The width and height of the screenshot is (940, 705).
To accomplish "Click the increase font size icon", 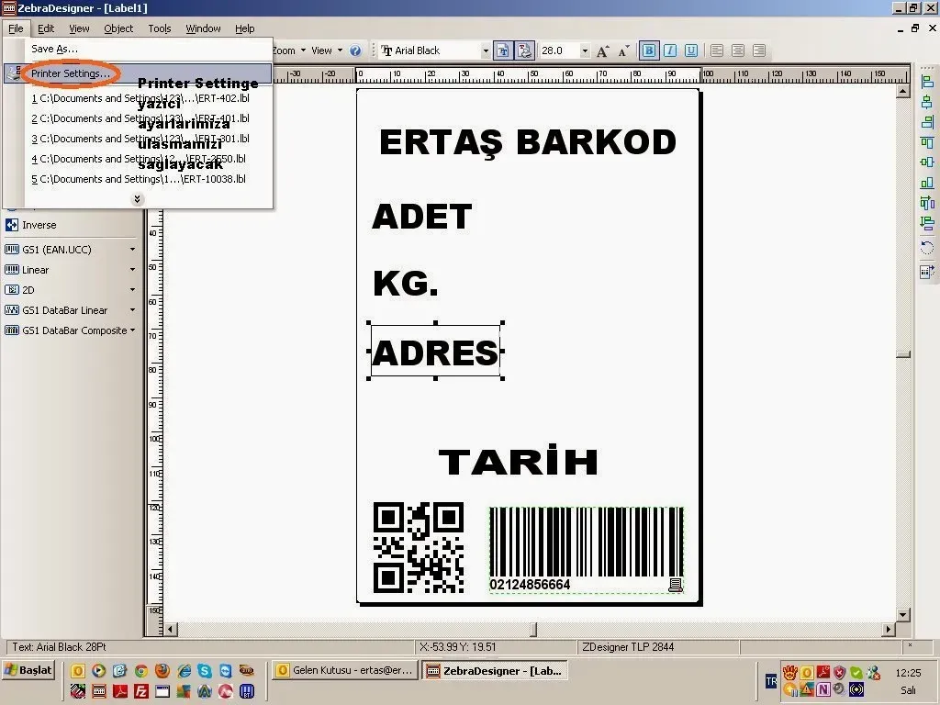I will pos(603,51).
